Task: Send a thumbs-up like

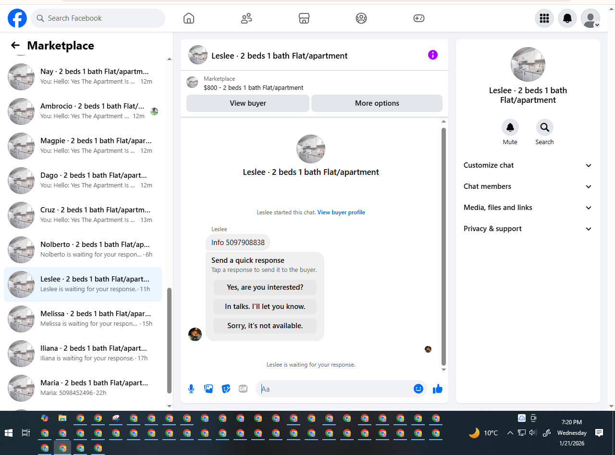Action: 437,389
